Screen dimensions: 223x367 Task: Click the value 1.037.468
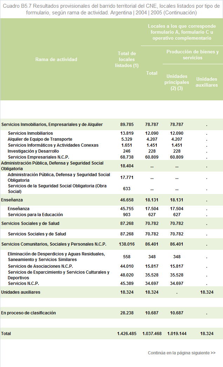click(152, 334)
